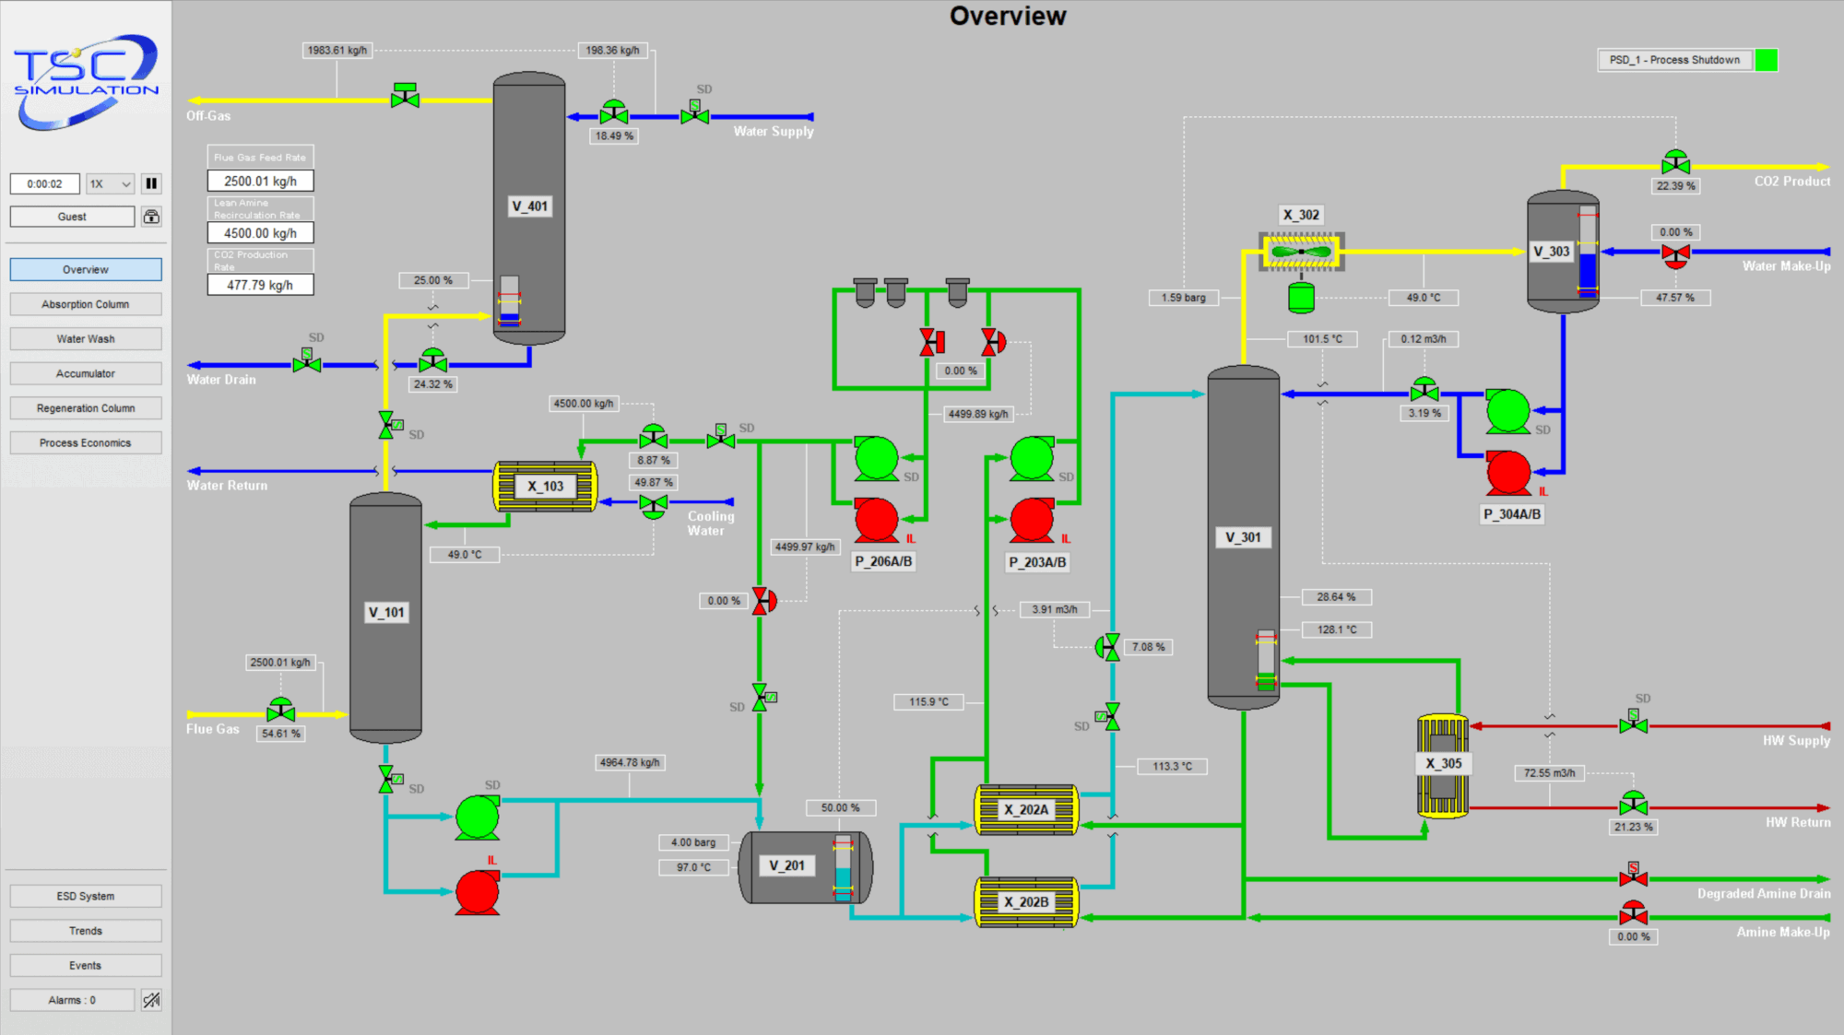Click the PSD_1 Process Shutdown green indicator
Image resolution: width=1844 pixels, height=1035 pixels.
click(x=1767, y=60)
